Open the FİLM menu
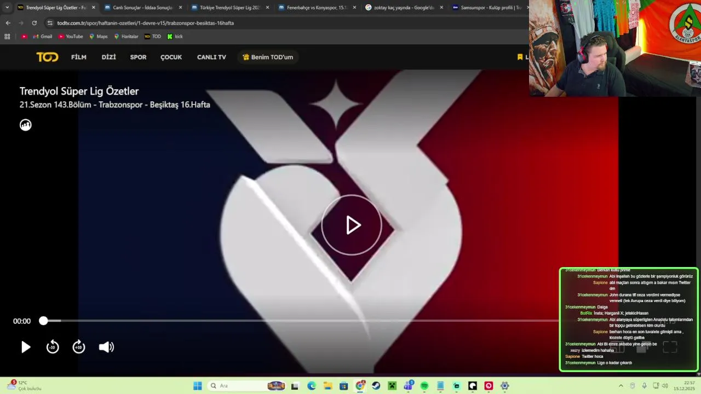 point(79,57)
